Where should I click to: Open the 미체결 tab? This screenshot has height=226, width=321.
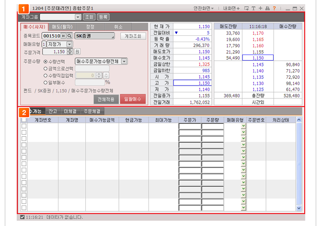point(69,111)
